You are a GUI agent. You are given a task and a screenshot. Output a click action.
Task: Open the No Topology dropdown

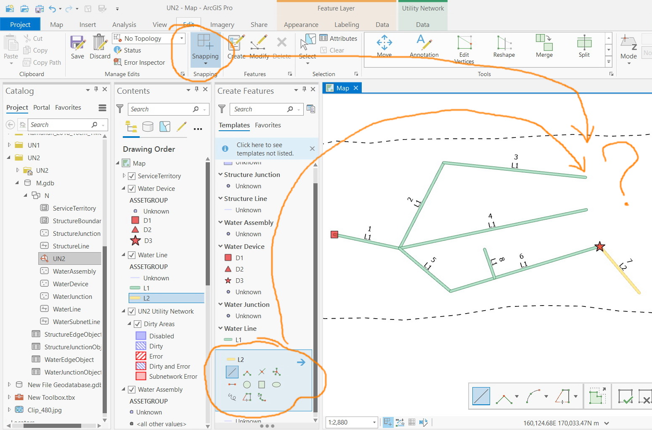click(182, 38)
